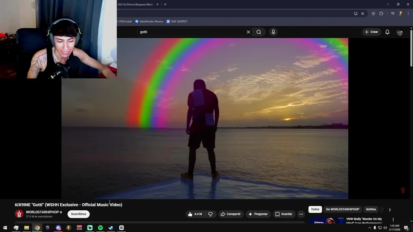Open the media controls music-note icon
413x232 pixels.
393,14
